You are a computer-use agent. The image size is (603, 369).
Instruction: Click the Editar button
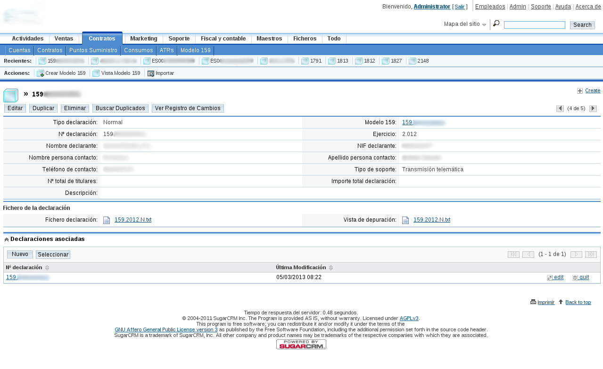click(x=15, y=108)
